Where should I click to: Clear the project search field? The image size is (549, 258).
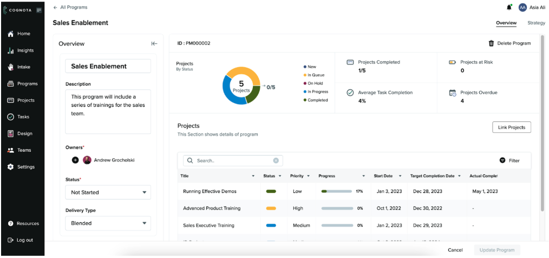276,160
